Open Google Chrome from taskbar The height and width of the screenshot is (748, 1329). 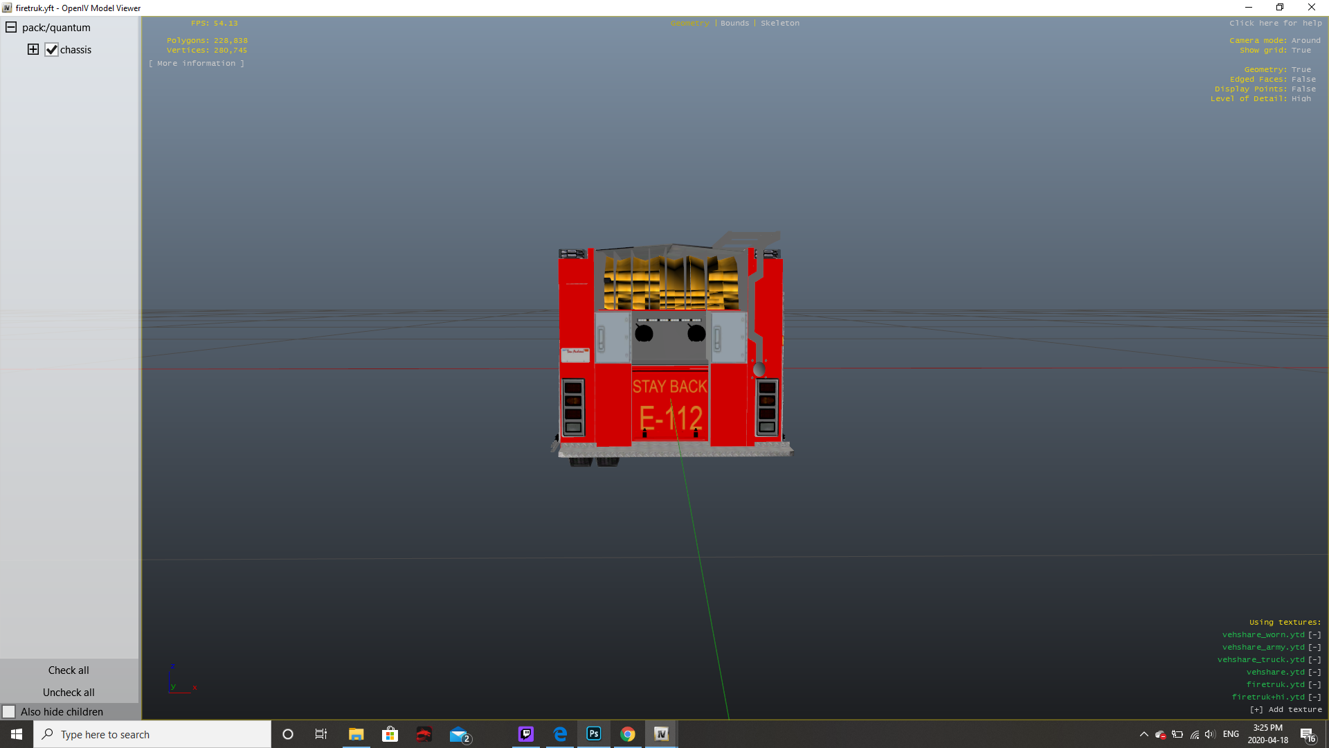click(628, 734)
